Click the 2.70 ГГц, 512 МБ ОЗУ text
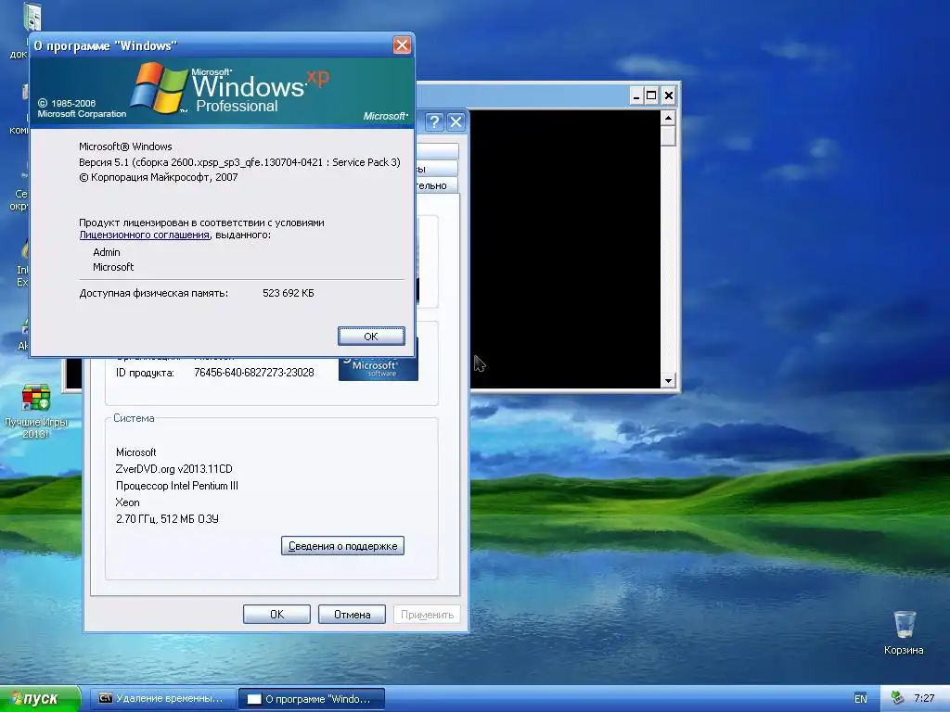 pyautogui.click(x=167, y=519)
